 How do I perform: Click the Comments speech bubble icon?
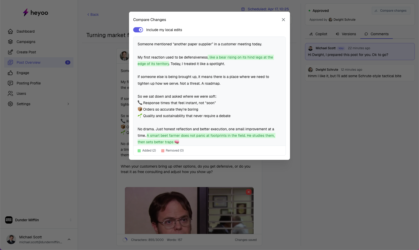366,34
